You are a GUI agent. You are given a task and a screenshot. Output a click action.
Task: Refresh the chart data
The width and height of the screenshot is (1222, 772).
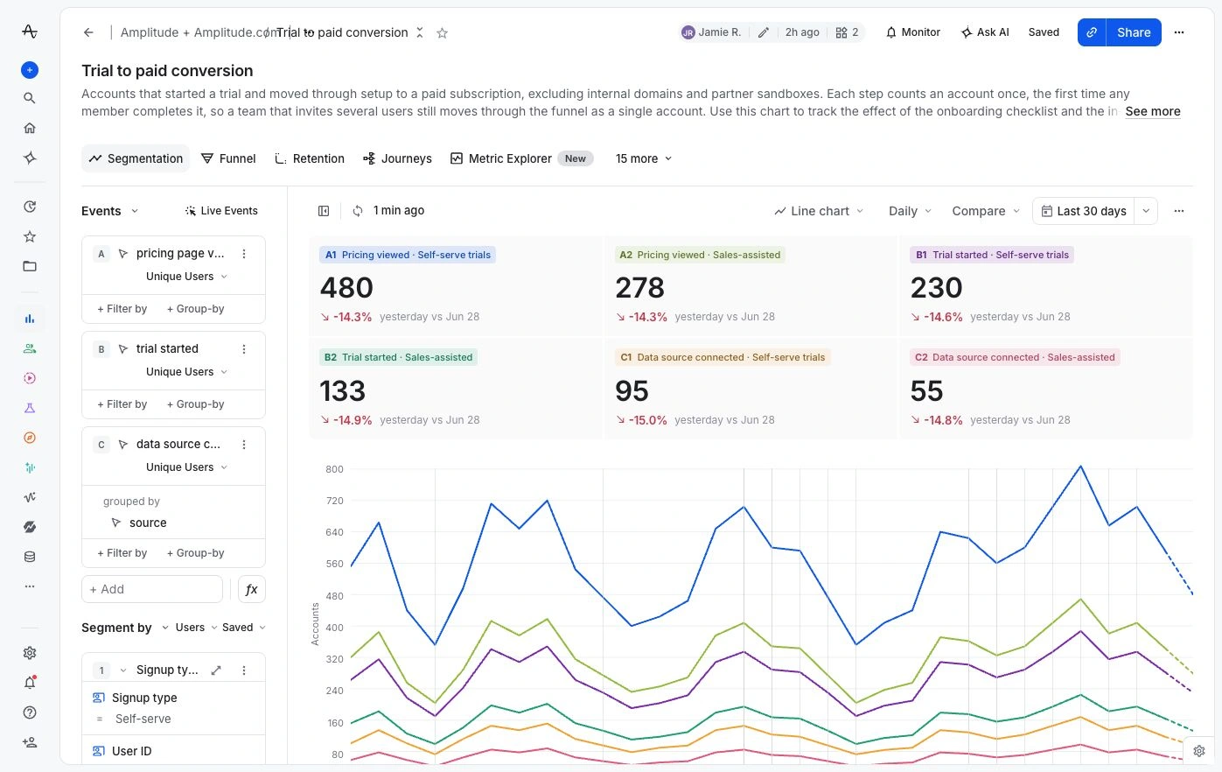point(358,211)
